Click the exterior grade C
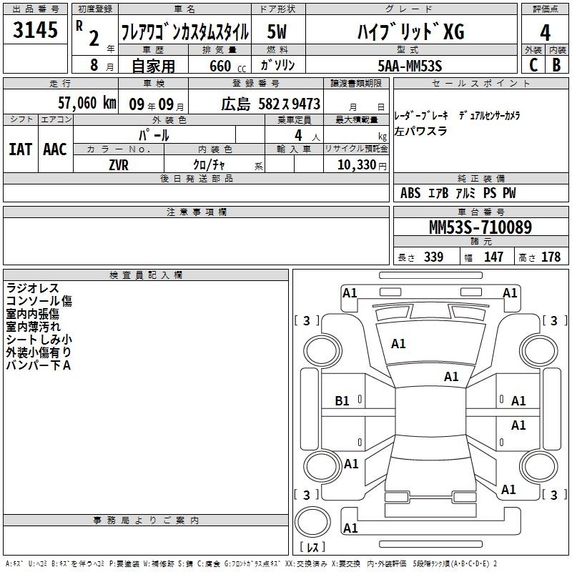 tap(533, 65)
